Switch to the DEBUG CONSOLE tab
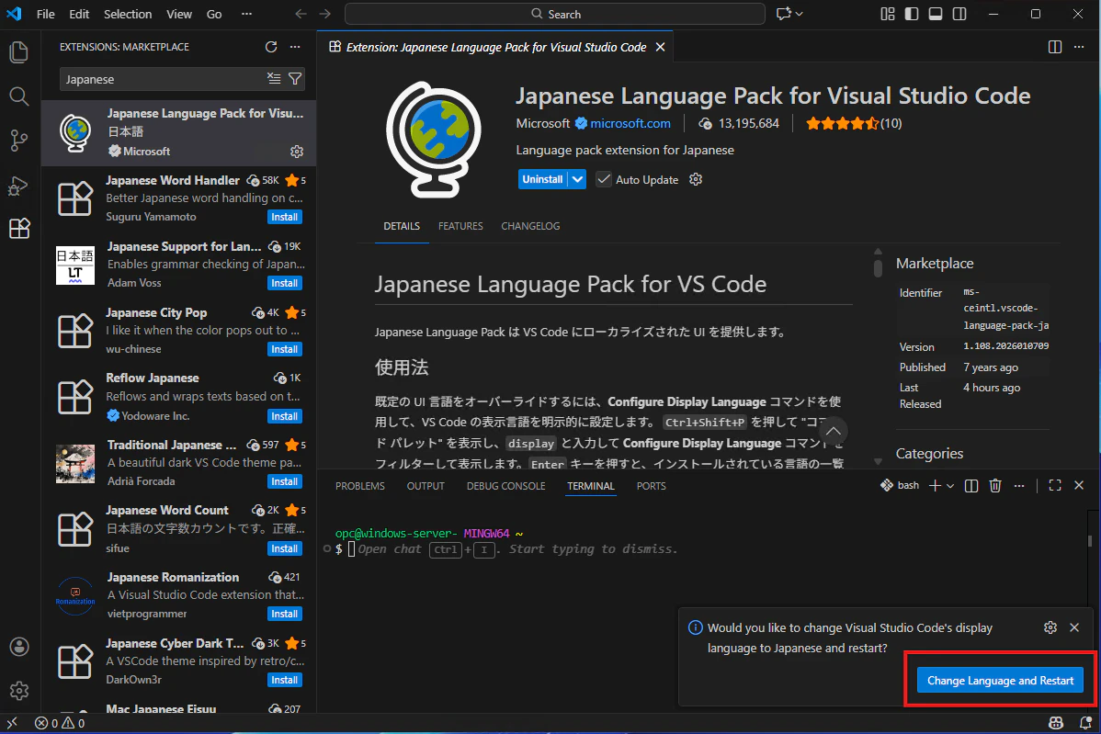The image size is (1101, 734). pyautogui.click(x=505, y=486)
